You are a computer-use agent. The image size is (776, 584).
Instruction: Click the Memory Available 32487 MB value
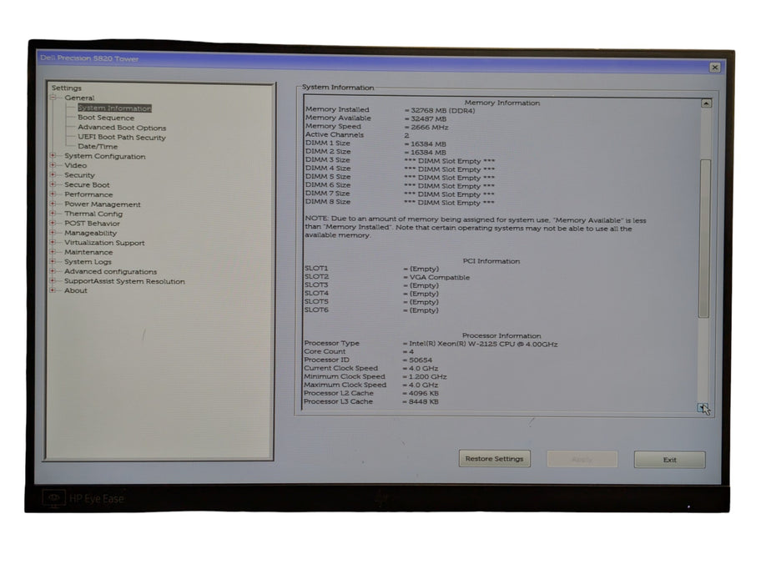425,118
